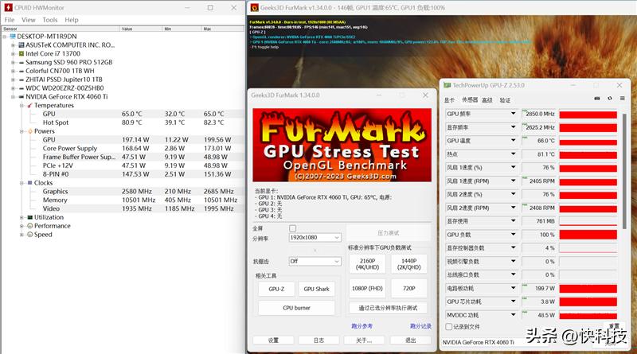The image size is (637, 354).
Task: Click the 显存使用 sensor graph in GPU-Z
Action: click(x=588, y=221)
